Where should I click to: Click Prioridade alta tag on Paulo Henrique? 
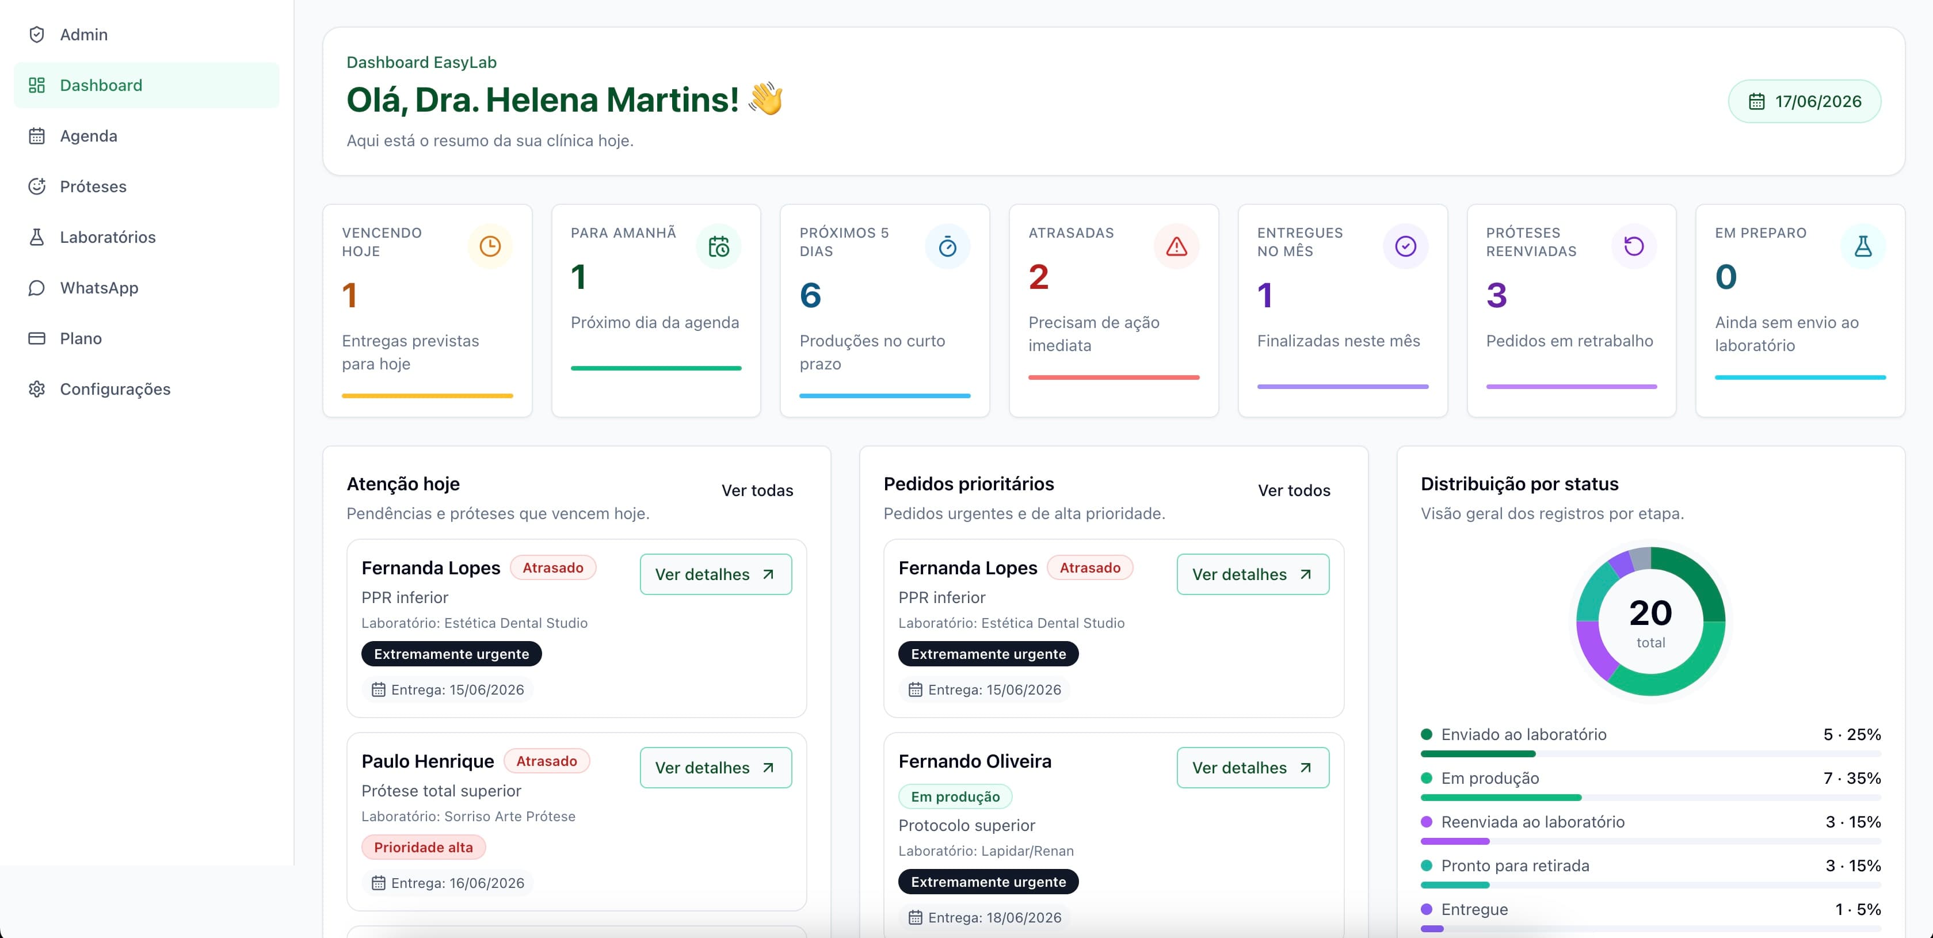[x=423, y=847]
